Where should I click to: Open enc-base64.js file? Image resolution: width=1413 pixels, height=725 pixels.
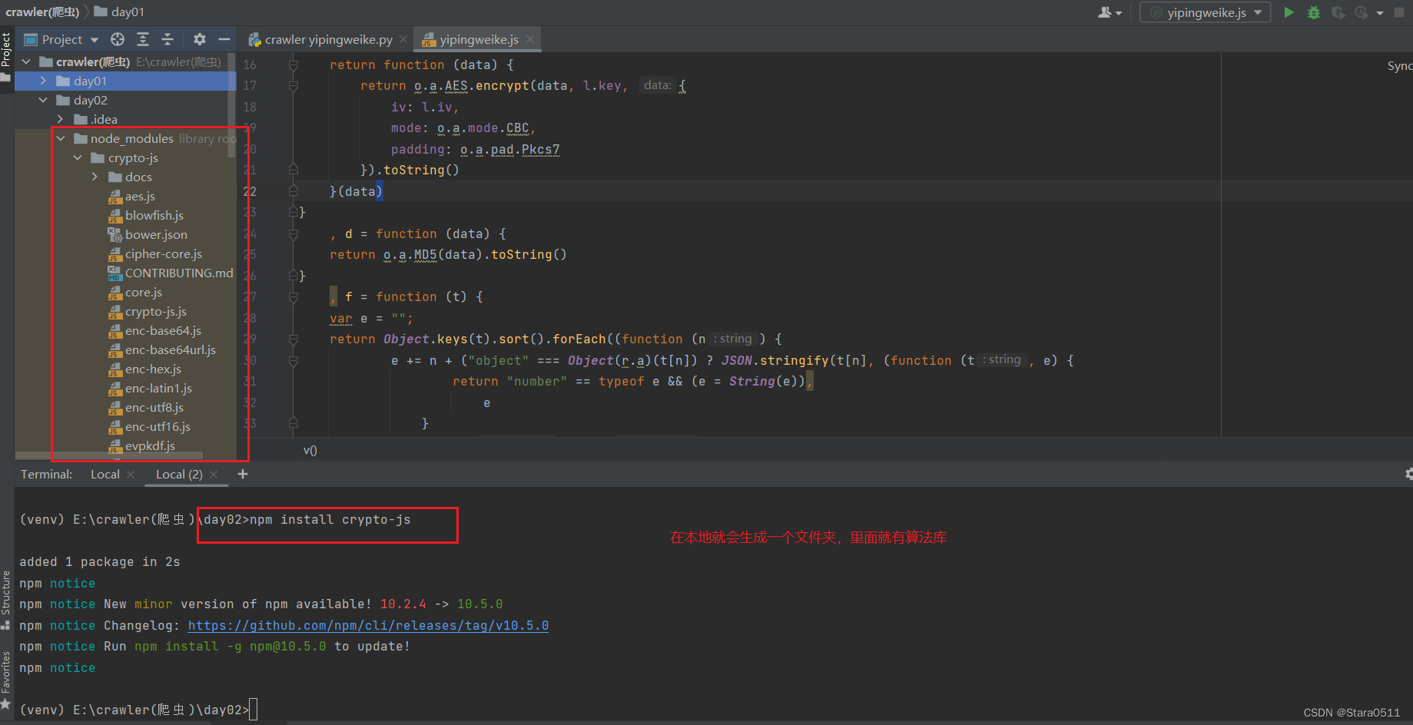click(x=163, y=330)
